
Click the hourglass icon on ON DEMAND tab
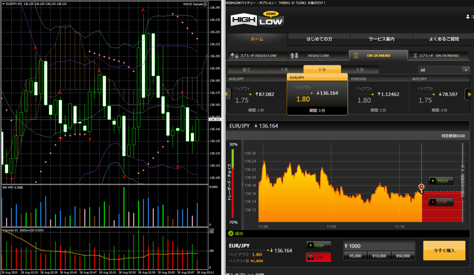[356, 56]
